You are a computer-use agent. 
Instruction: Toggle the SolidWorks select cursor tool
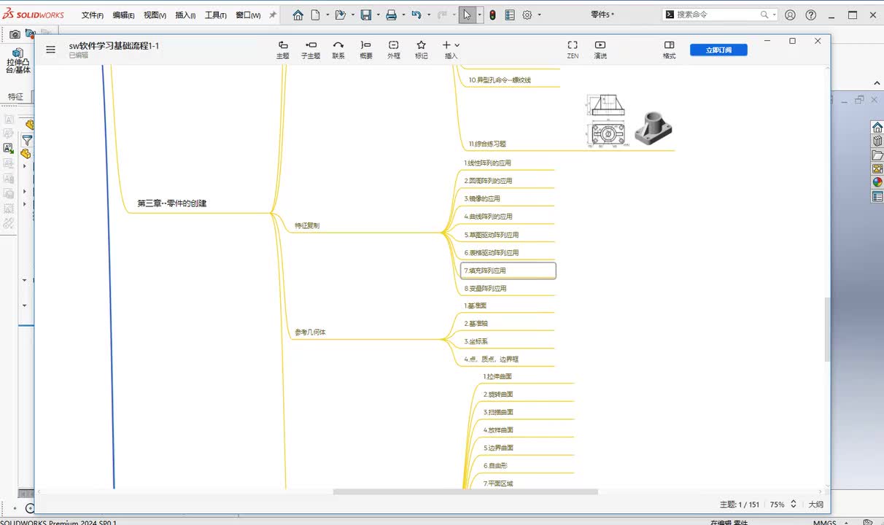[467, 15]
